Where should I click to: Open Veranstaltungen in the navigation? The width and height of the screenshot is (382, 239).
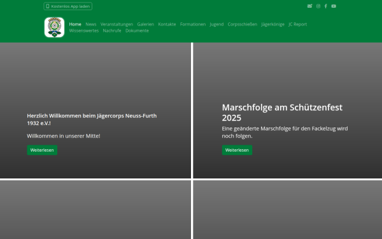[117, 24]
